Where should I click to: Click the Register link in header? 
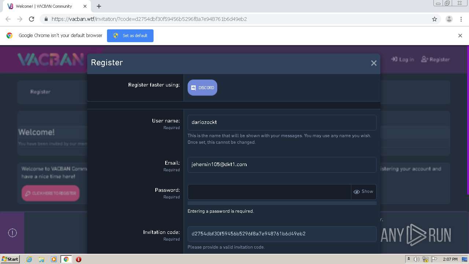(x=435, y=59)
